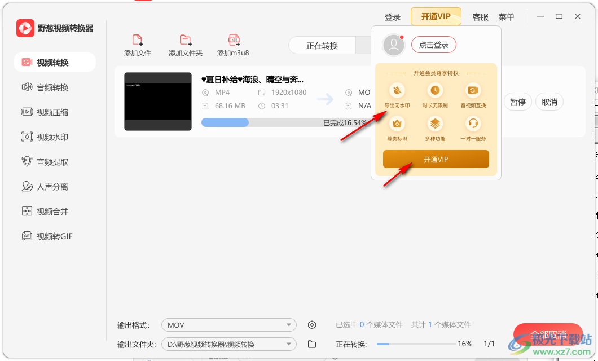This screenshot has width=598, height=361.
Task: Switch to the 正在转换 tab
Action: click(322, 46)
